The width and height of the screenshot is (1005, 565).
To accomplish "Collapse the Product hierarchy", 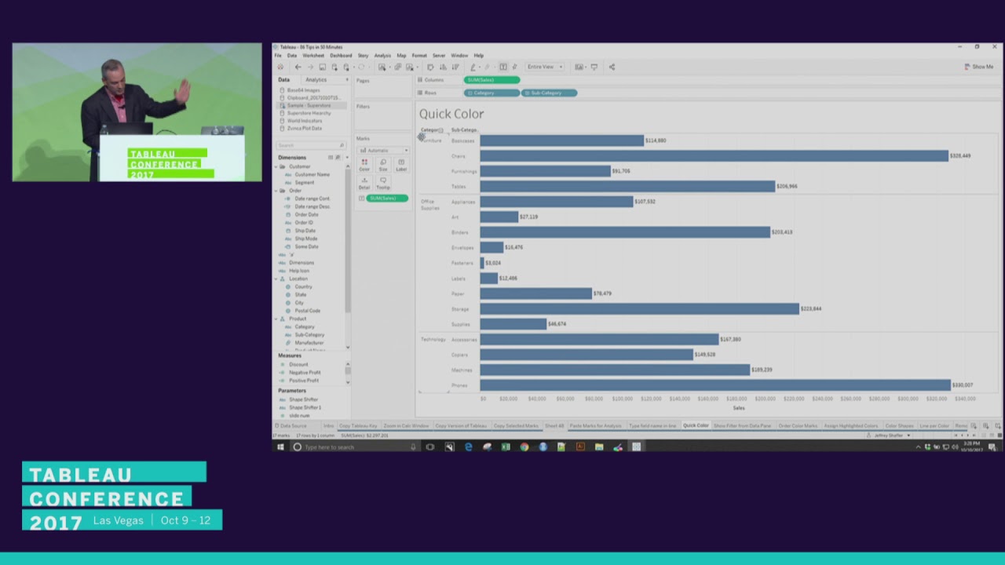I will (276, 319).
